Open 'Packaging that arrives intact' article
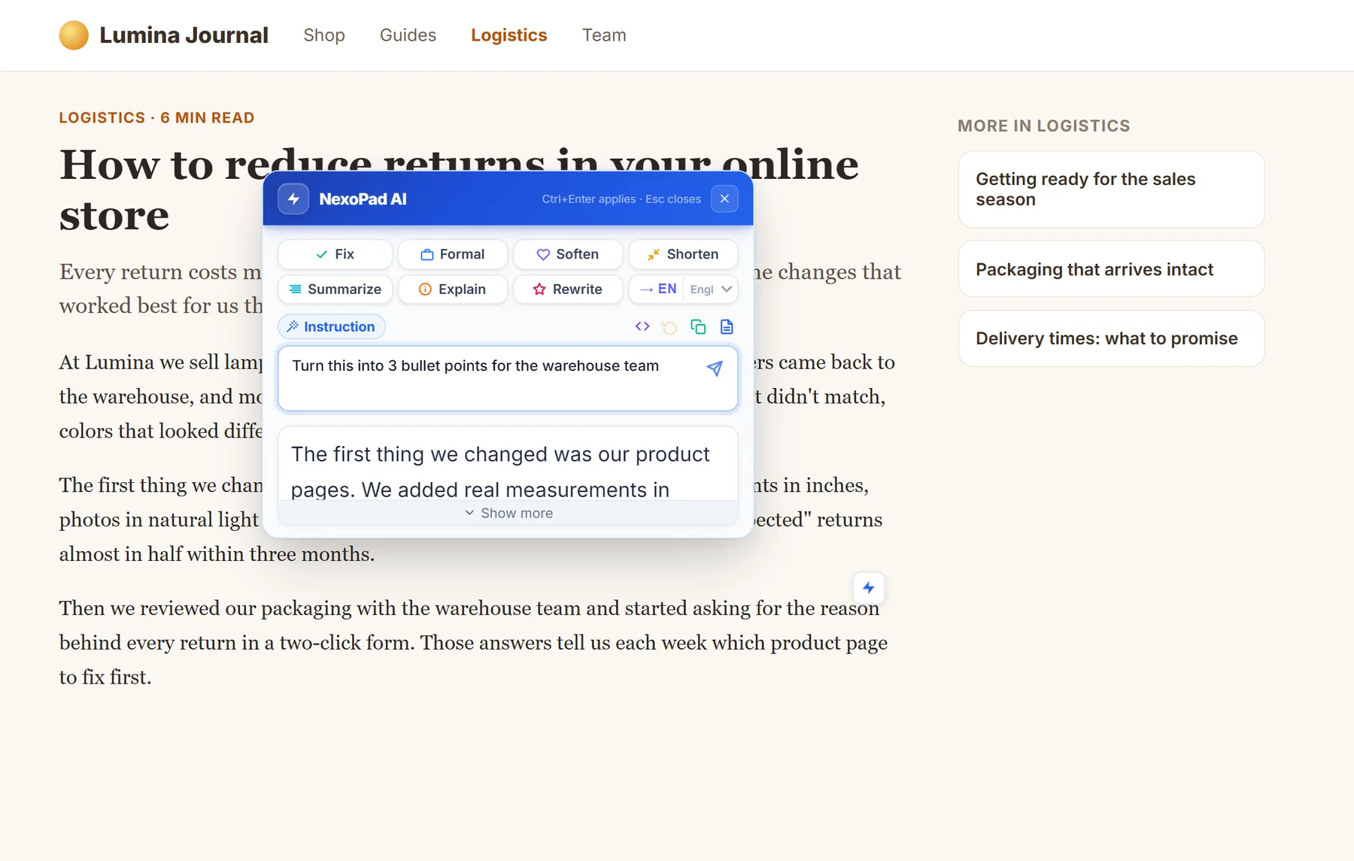 (1111, 269)
